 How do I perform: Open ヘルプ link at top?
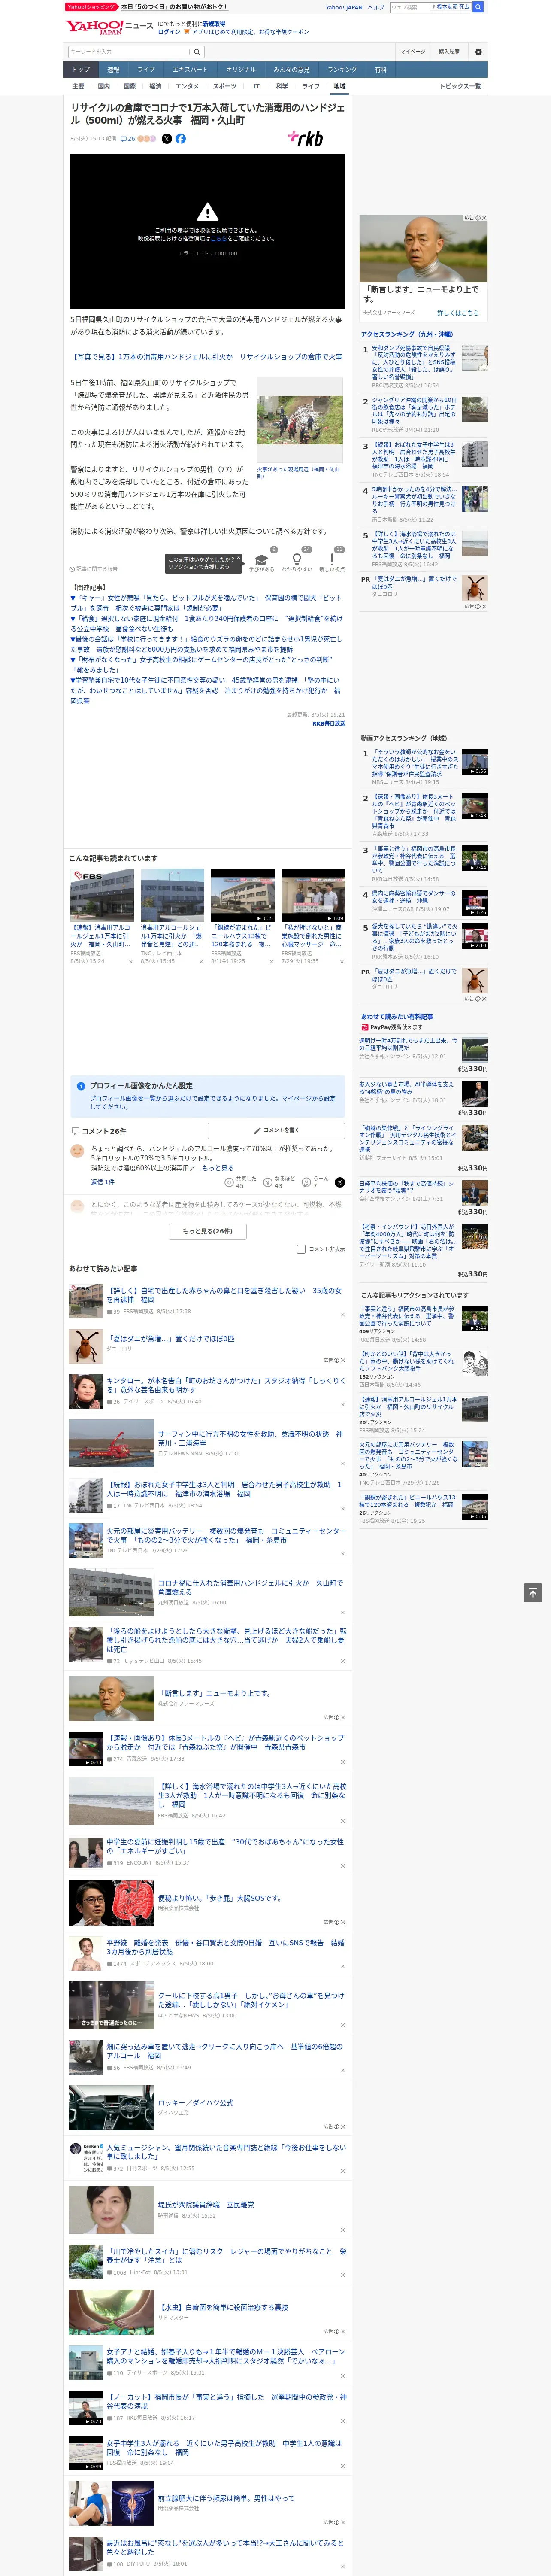coord(376,7)
